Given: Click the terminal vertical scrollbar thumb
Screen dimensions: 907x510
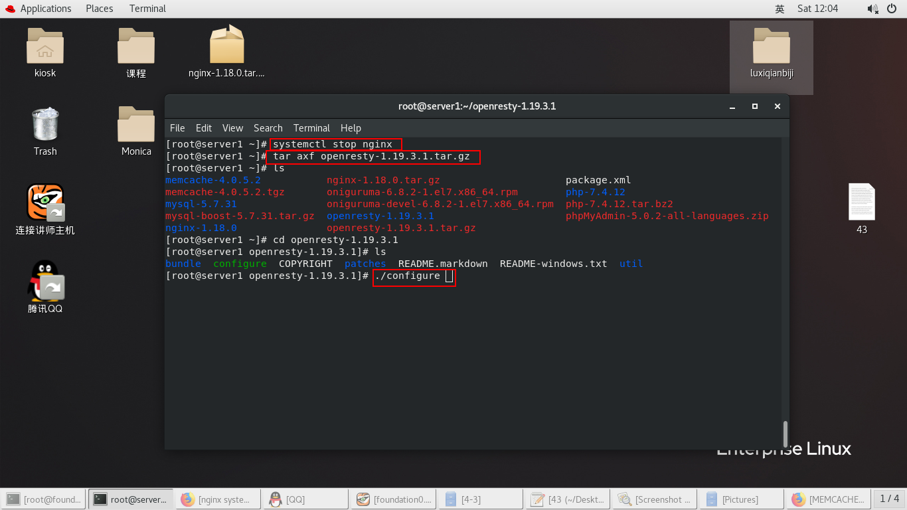Looking at the screenshot, I should 785,434.
